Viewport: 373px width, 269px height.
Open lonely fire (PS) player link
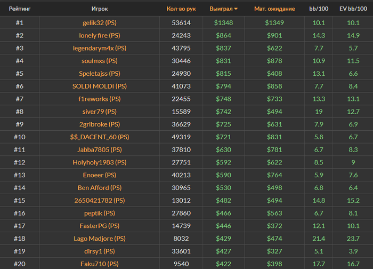tap(100, 36)
